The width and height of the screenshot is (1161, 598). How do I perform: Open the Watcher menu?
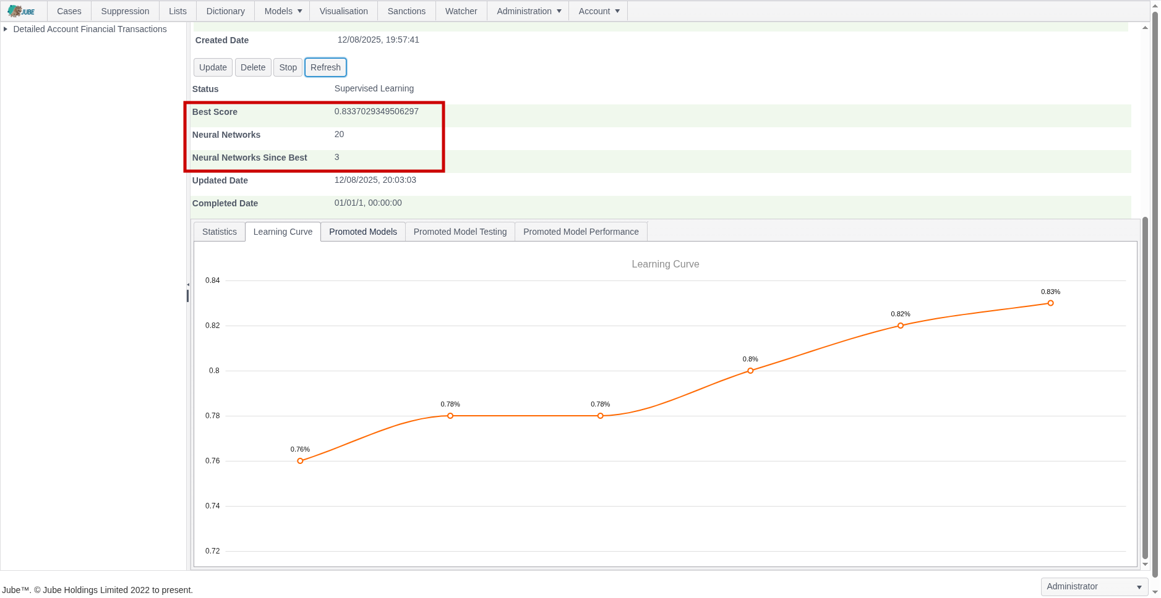[461, 11]
